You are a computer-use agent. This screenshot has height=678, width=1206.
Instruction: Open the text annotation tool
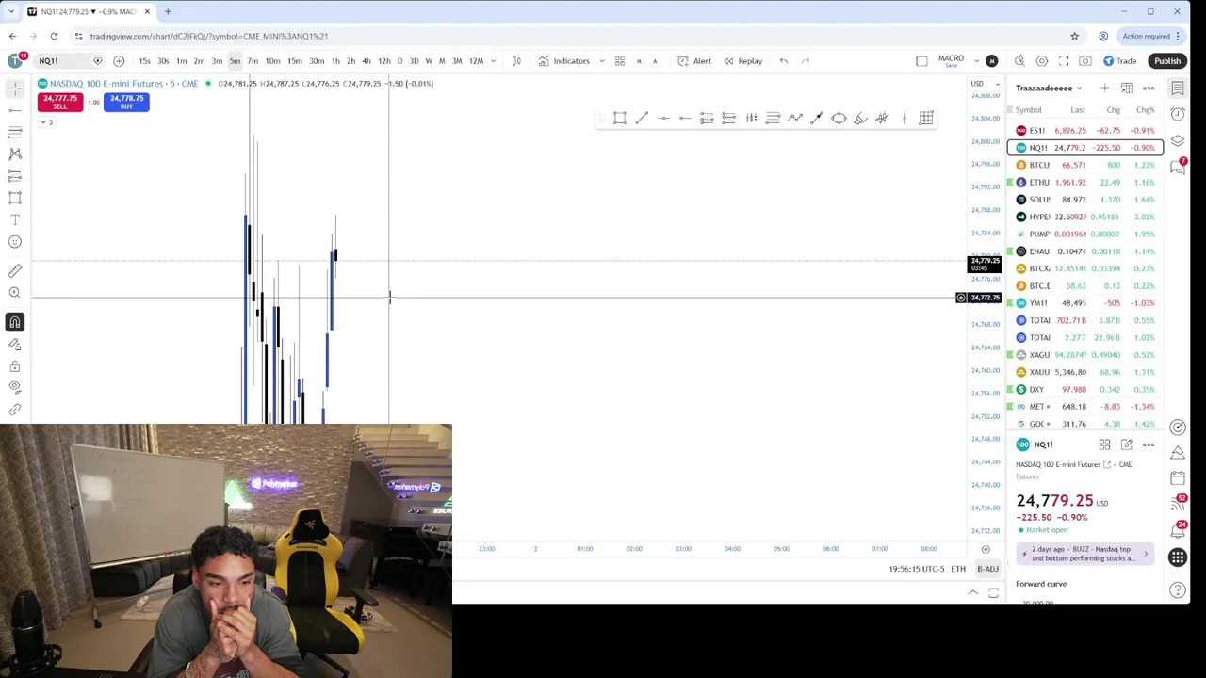coord(15,219)
